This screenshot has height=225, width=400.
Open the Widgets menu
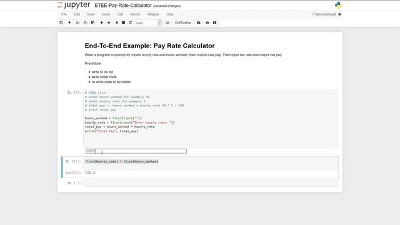pyautogui.click(x=153, y=14)
